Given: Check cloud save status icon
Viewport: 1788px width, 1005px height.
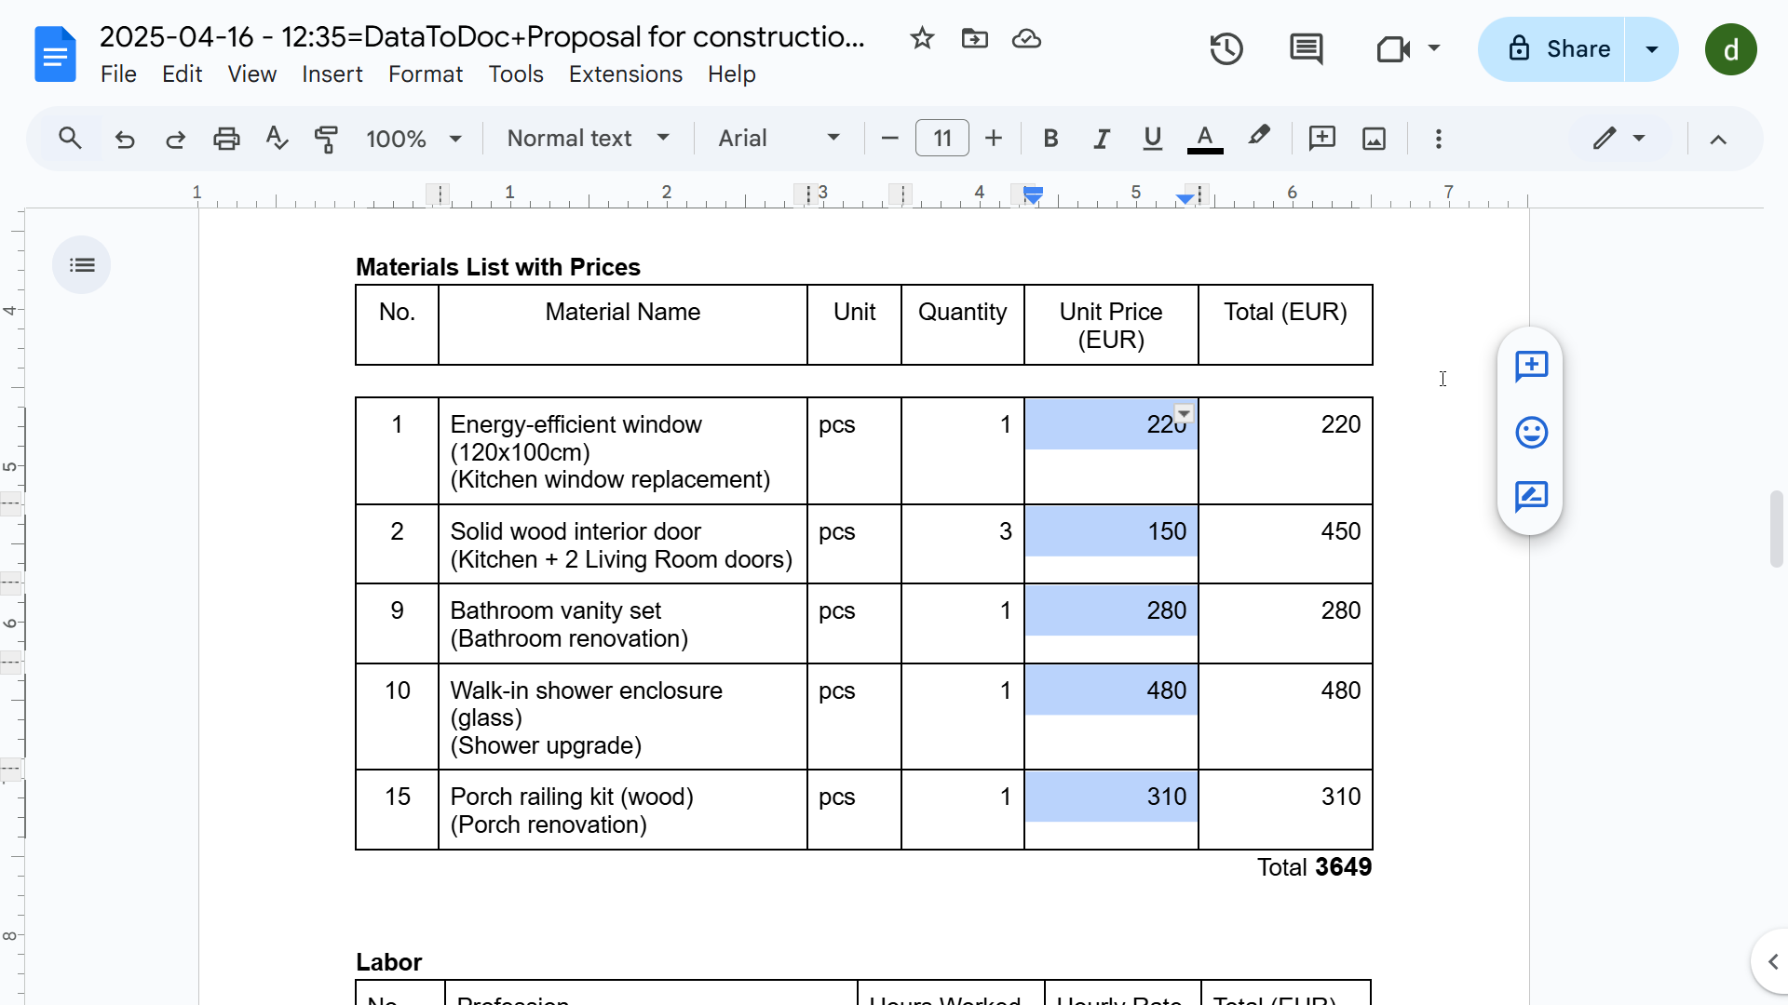Looking at the screenshot, I should 1026,38.
